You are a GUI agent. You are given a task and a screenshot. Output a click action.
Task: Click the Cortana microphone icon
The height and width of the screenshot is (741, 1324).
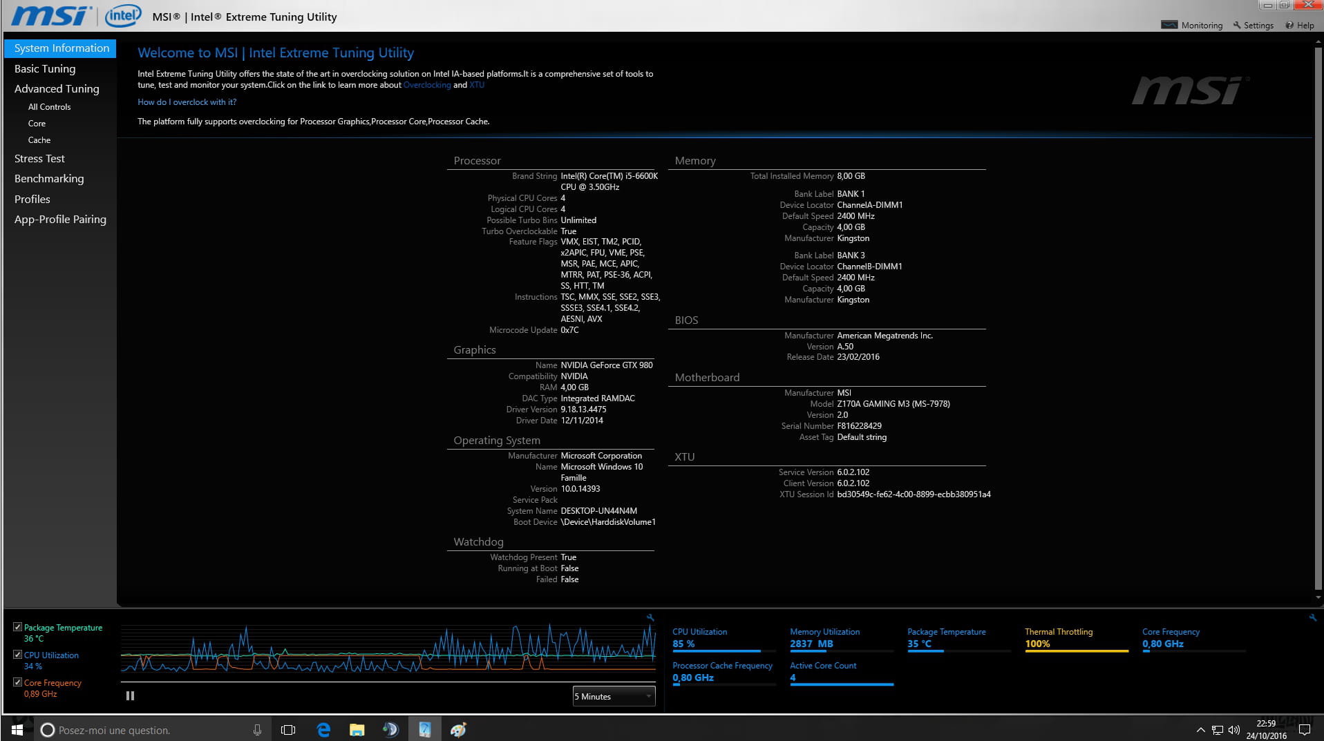click(257, 730)
